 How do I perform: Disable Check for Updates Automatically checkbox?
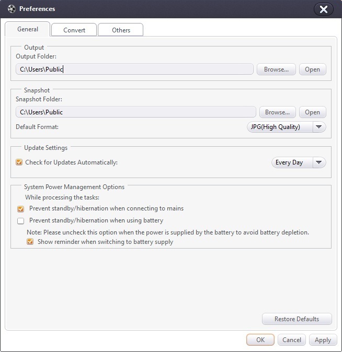[20, 162]
